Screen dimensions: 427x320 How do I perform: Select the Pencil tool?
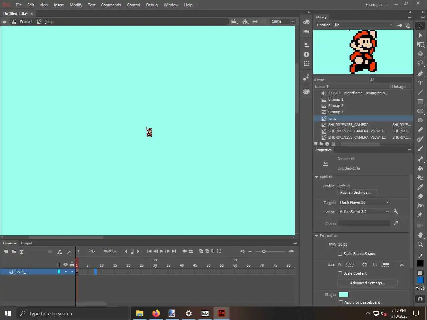[420, 130]
